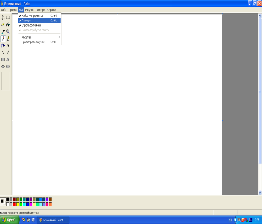The height and width of the screenshot is (224, 262).
Task: Choose the straight Line tool
Action: click(x=3, y=52)
